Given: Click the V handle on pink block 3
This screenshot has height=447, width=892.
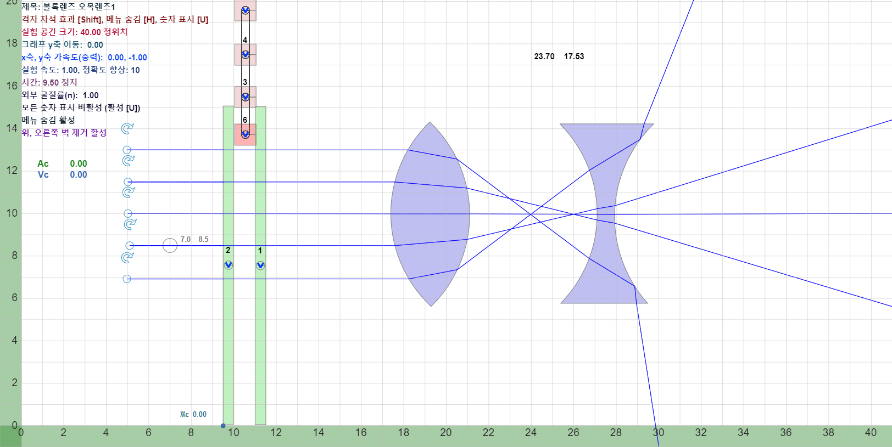Looking at the screenshot, I should pyautogui.click(x=246, y=97).
